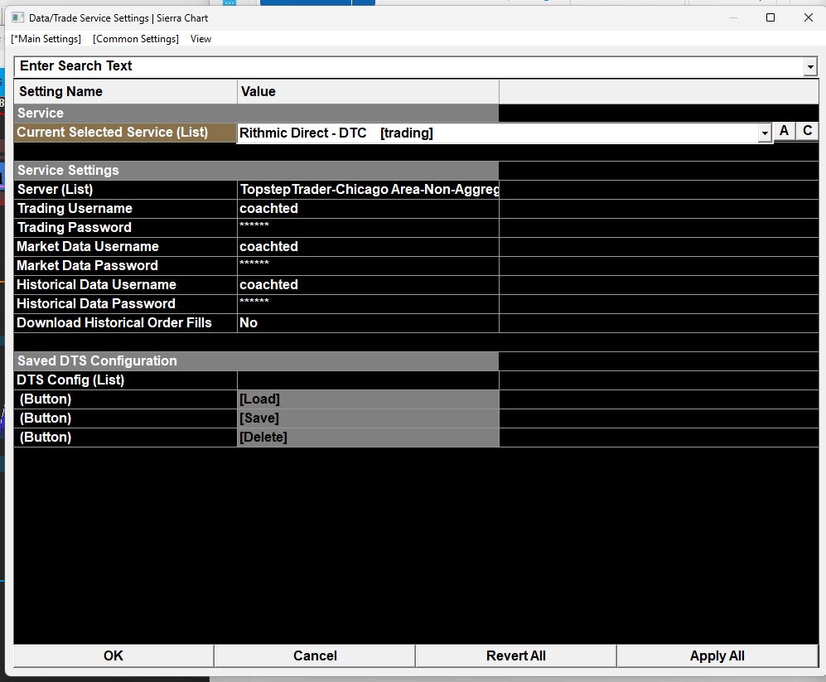Viewport: 826px width, 682px height.
Task: Edit the Historical Data Username value
Action: point(368,284)
